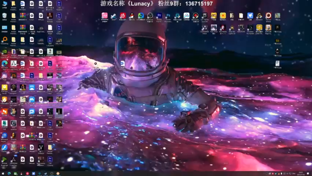
Task: Launch the yellow YY voice shortcut
Action: [214, 17]
